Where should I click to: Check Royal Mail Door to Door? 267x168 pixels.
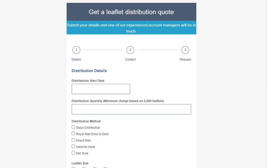tap(73, 133)
